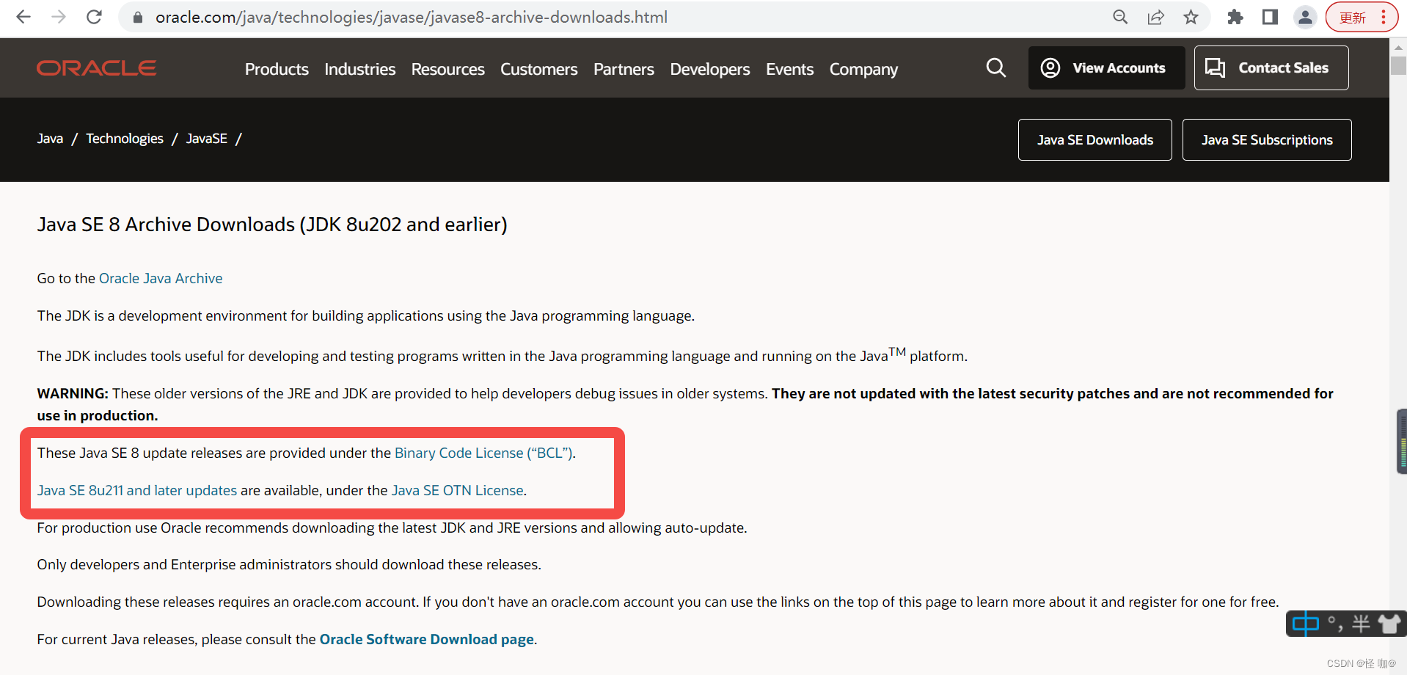Open the Resources menu
1407x675 pixels.
click(x=447, y=69)
